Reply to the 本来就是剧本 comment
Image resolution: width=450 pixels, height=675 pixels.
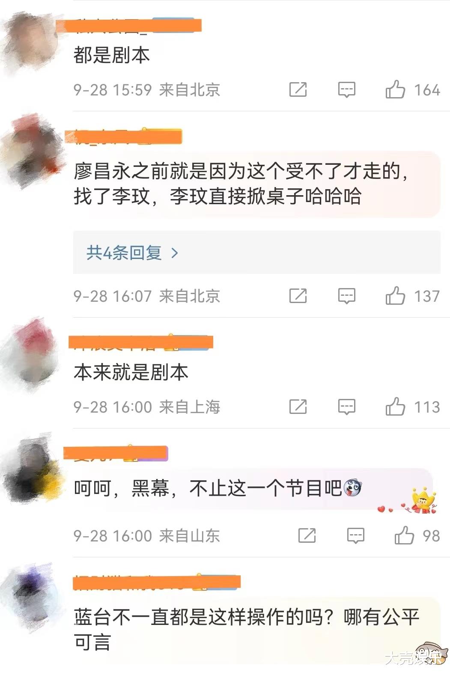coord(346,407)
